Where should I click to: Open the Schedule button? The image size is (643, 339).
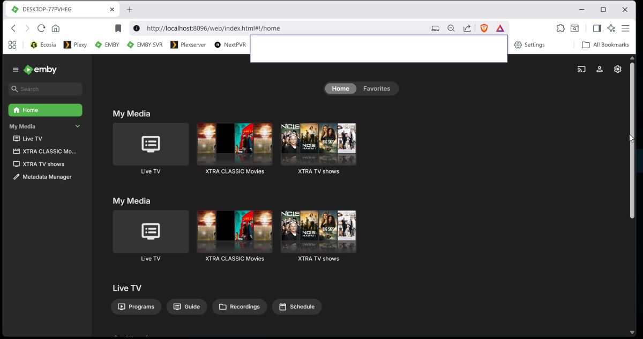tap(297, 307)
